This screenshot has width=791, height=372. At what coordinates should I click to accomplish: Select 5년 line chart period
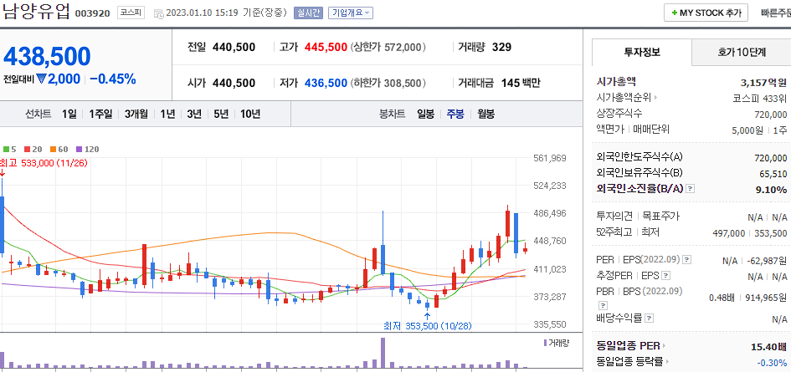[220, 114]
